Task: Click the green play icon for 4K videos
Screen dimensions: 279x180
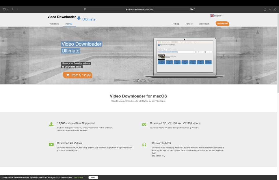Action: [x=51, y=145]
